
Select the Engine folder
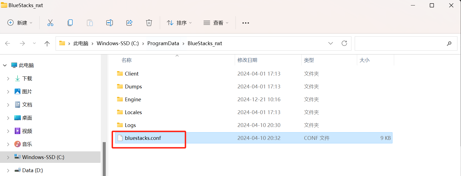point(254,99)
